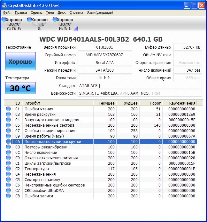Click status orb of CRC-ошибки UltraDMA row
The image size is (207, 222).
(x=8, y=190)
